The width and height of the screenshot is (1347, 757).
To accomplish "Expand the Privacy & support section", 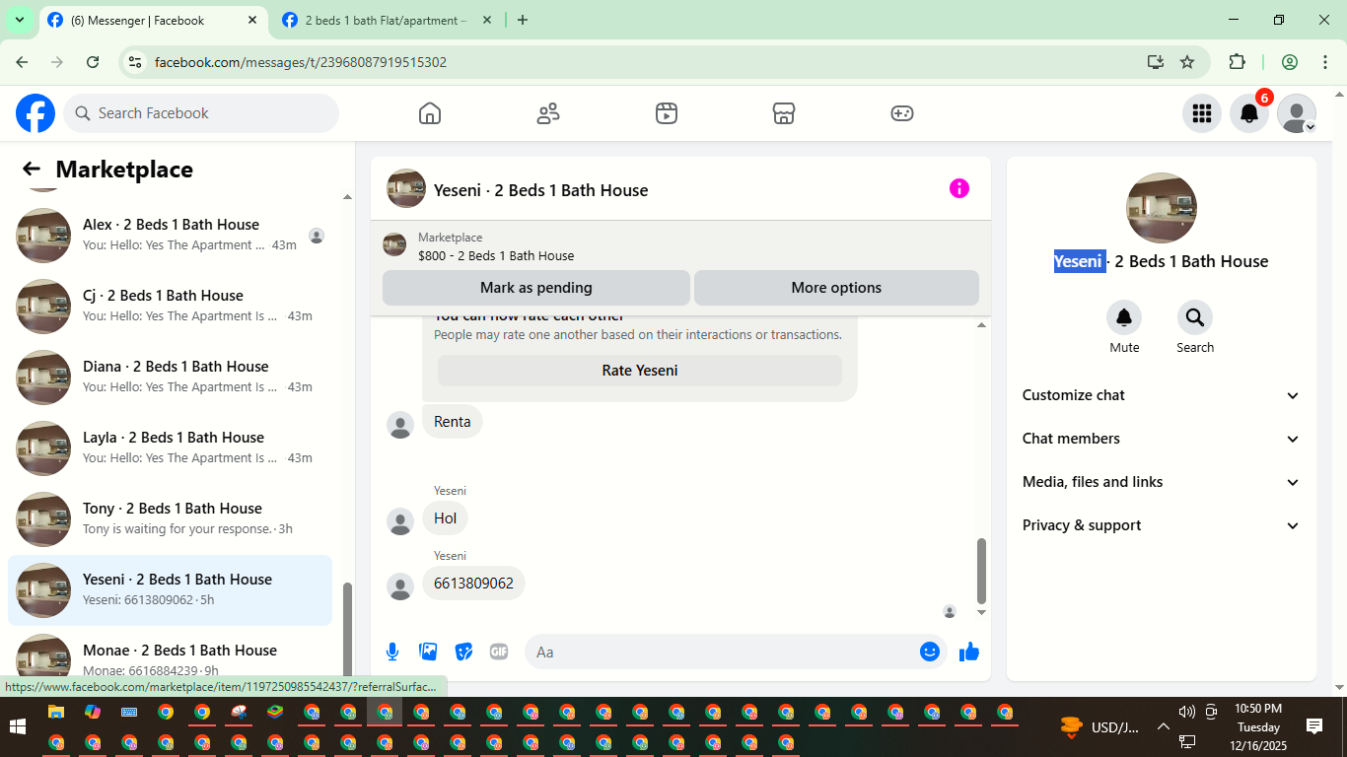I will [1162, 525].
